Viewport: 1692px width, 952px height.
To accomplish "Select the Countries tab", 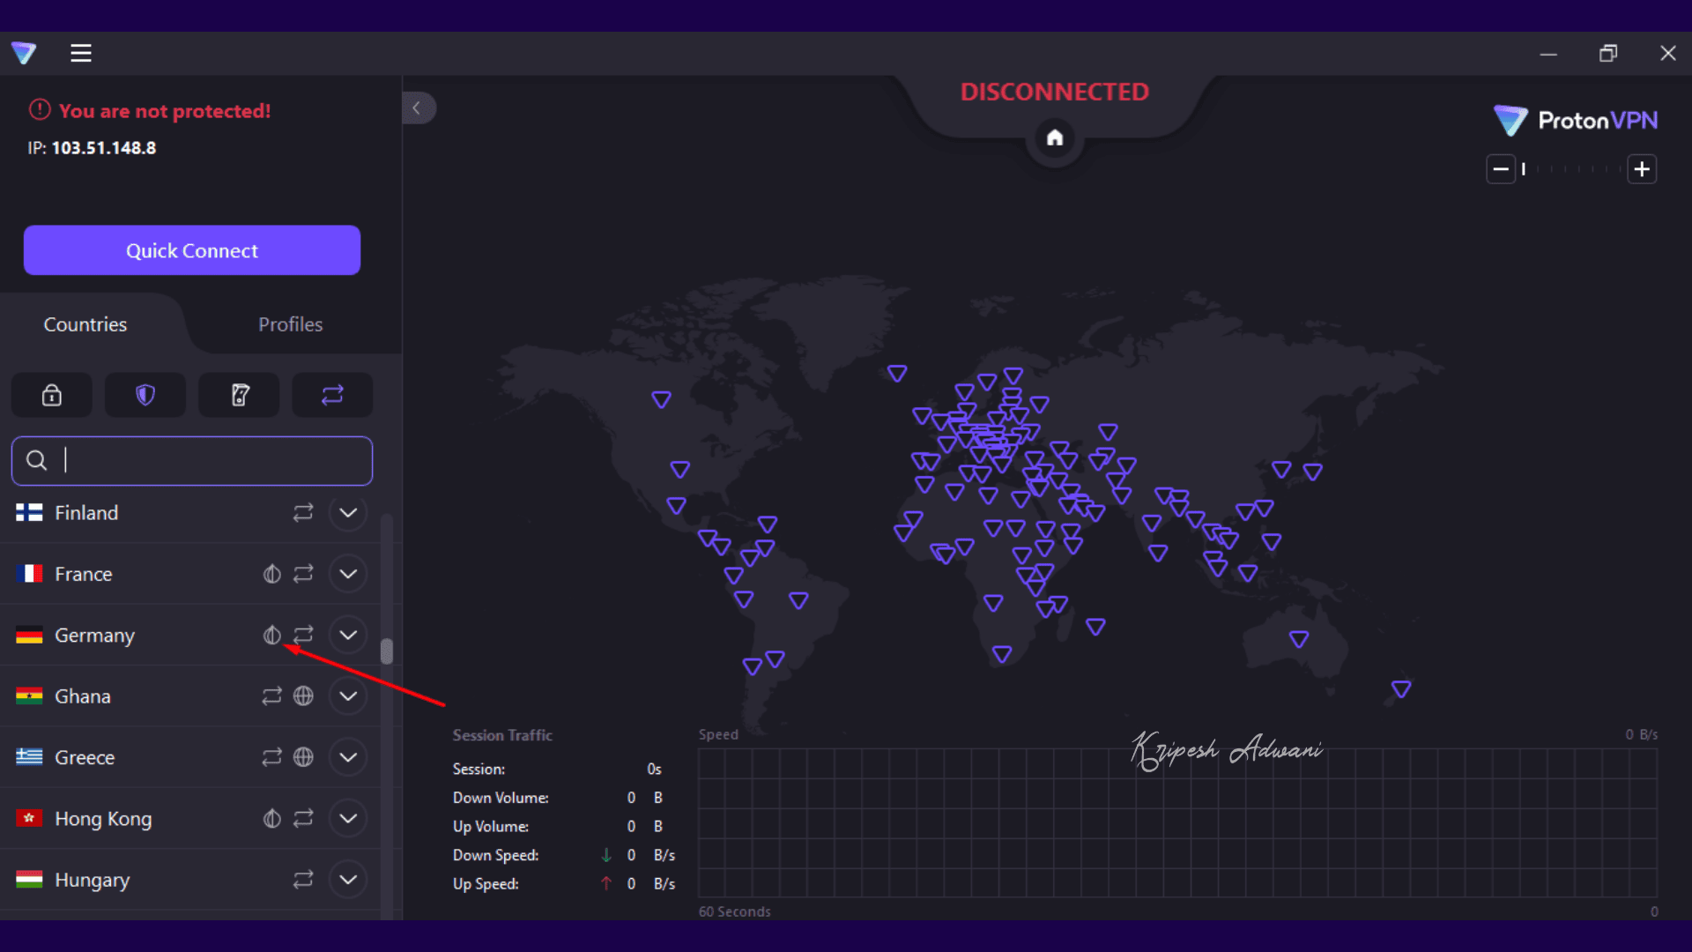I will 85,324.
